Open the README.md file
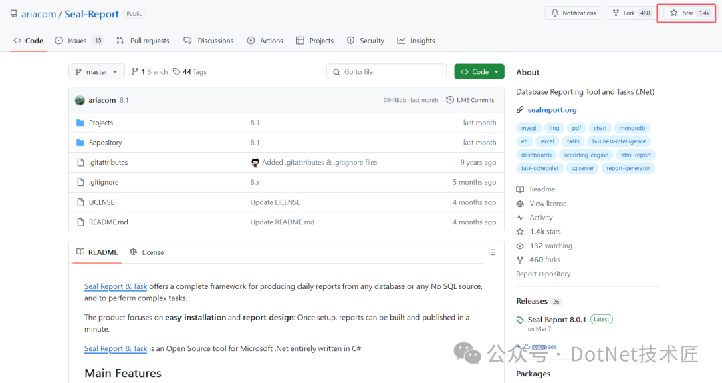 108,222
